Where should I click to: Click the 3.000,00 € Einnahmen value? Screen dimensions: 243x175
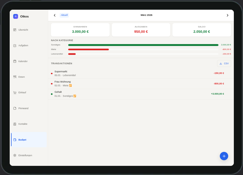80,32
